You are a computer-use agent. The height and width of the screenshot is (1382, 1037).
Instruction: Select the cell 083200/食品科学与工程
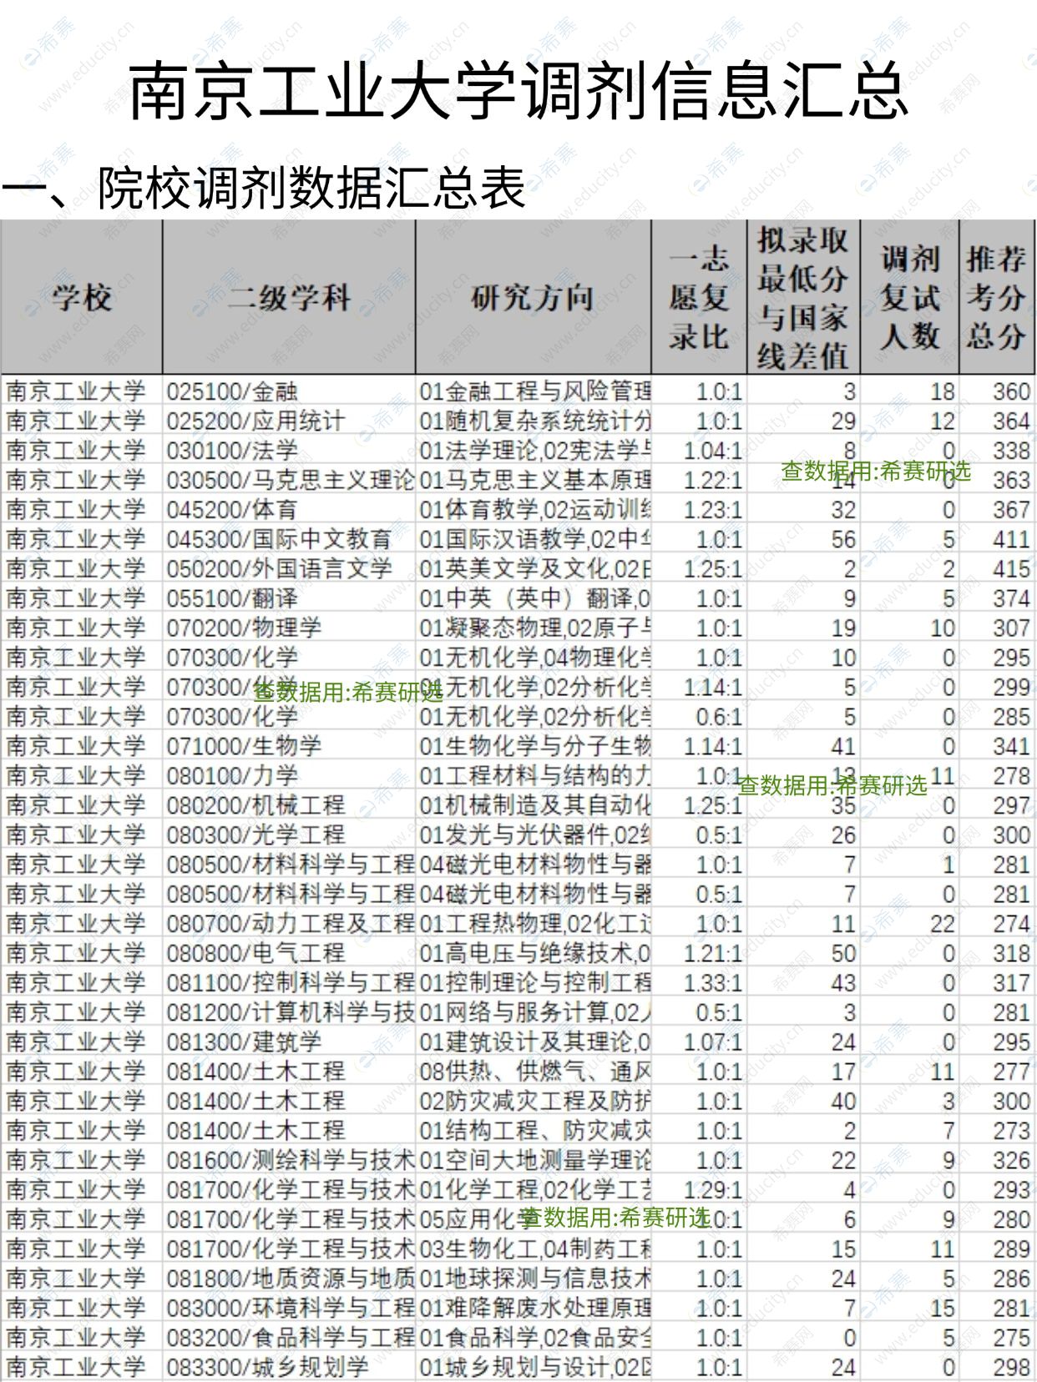tap(290, 1338)
